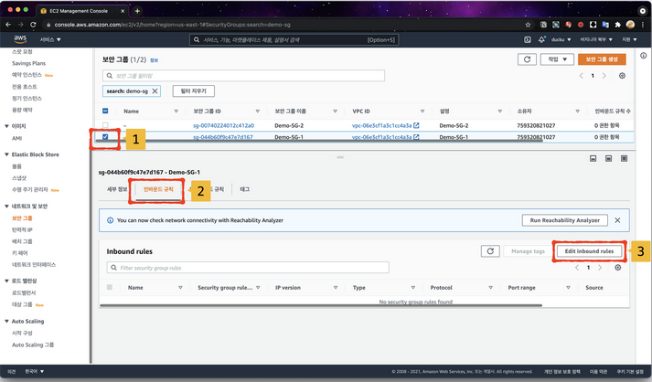Remove the 'search: demo-sg' filter chip
The height and width of the screenshot is (382, 652).
pyautogui.click(x=155, y=91)
